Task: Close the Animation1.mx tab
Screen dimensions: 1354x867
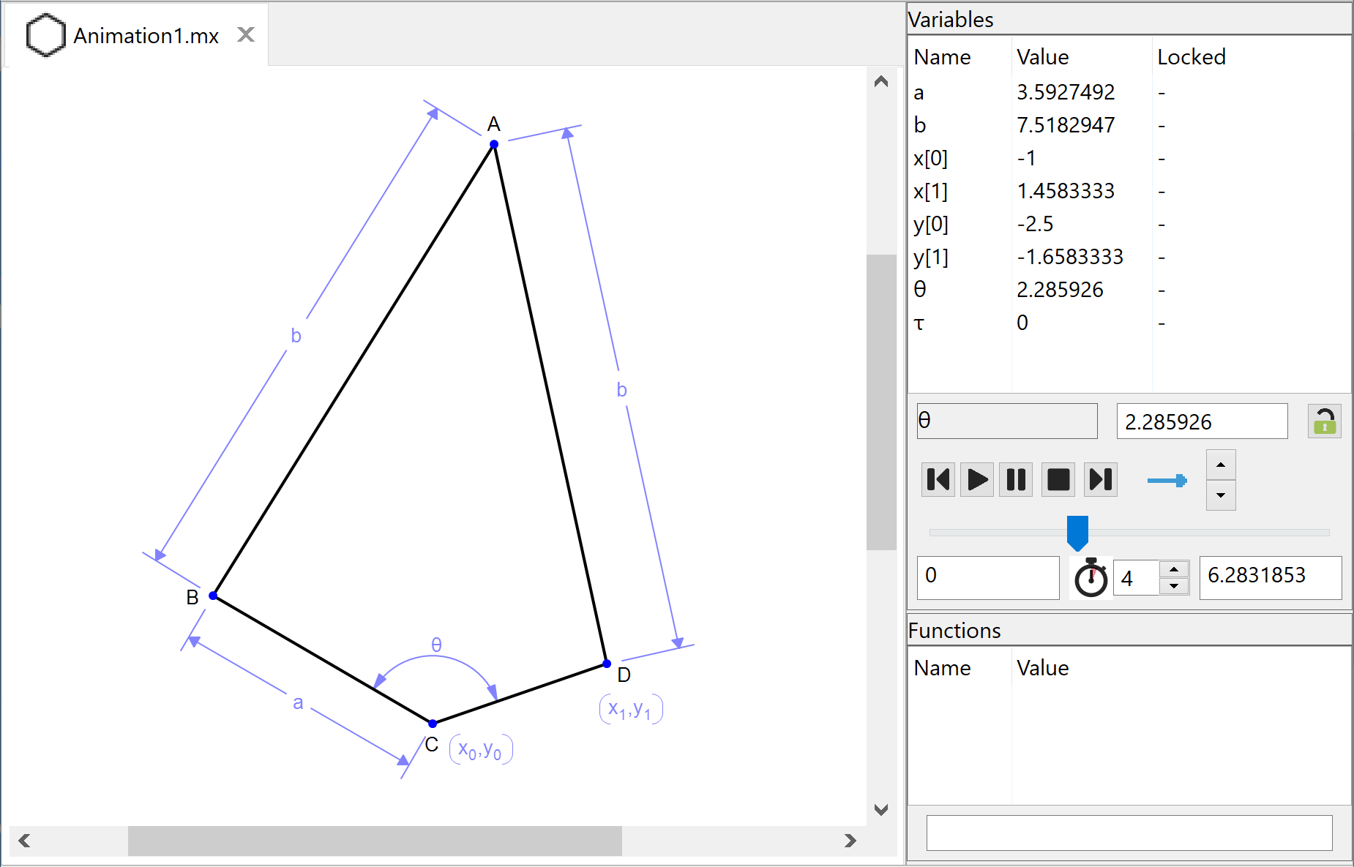Action: click(246, 35)
